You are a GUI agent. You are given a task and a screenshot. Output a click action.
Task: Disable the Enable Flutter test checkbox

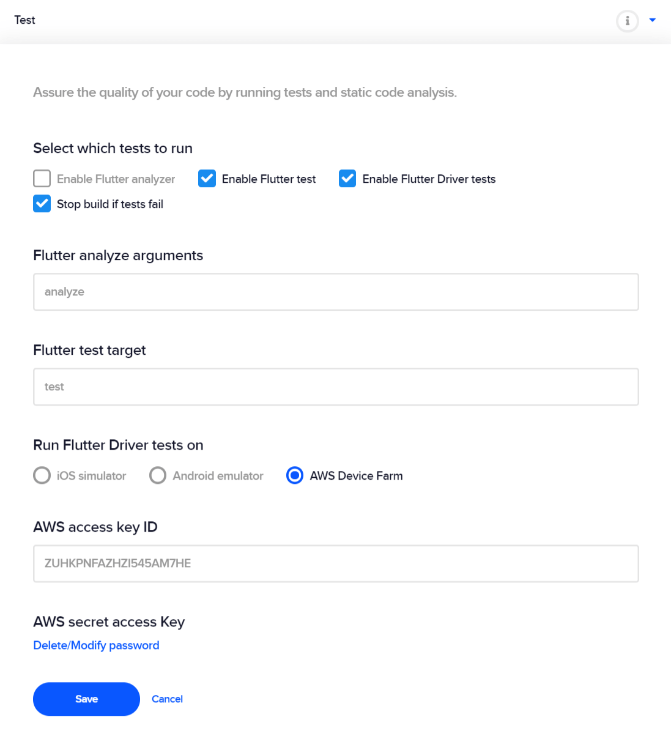click(x=207, y=178)
